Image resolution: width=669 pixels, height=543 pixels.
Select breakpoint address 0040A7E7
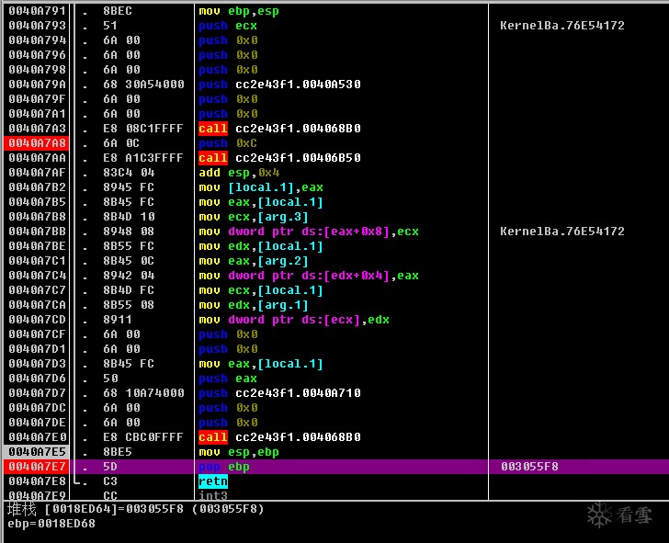coord(37,466)
